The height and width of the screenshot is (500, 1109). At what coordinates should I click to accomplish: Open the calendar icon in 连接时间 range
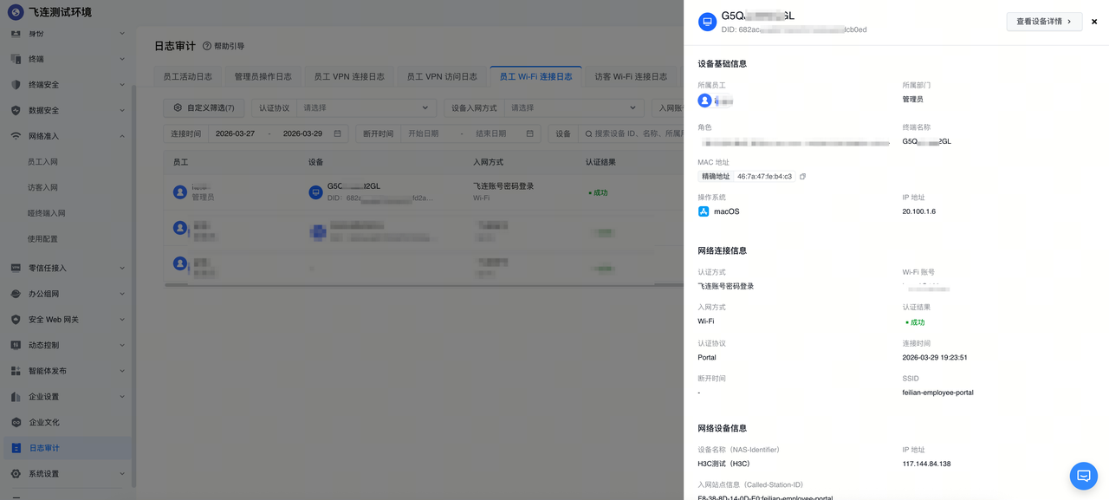337,133
